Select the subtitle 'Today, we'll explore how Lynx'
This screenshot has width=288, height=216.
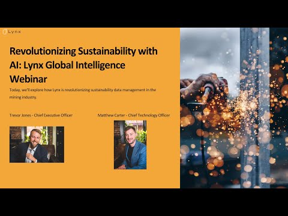click(83, 94)
